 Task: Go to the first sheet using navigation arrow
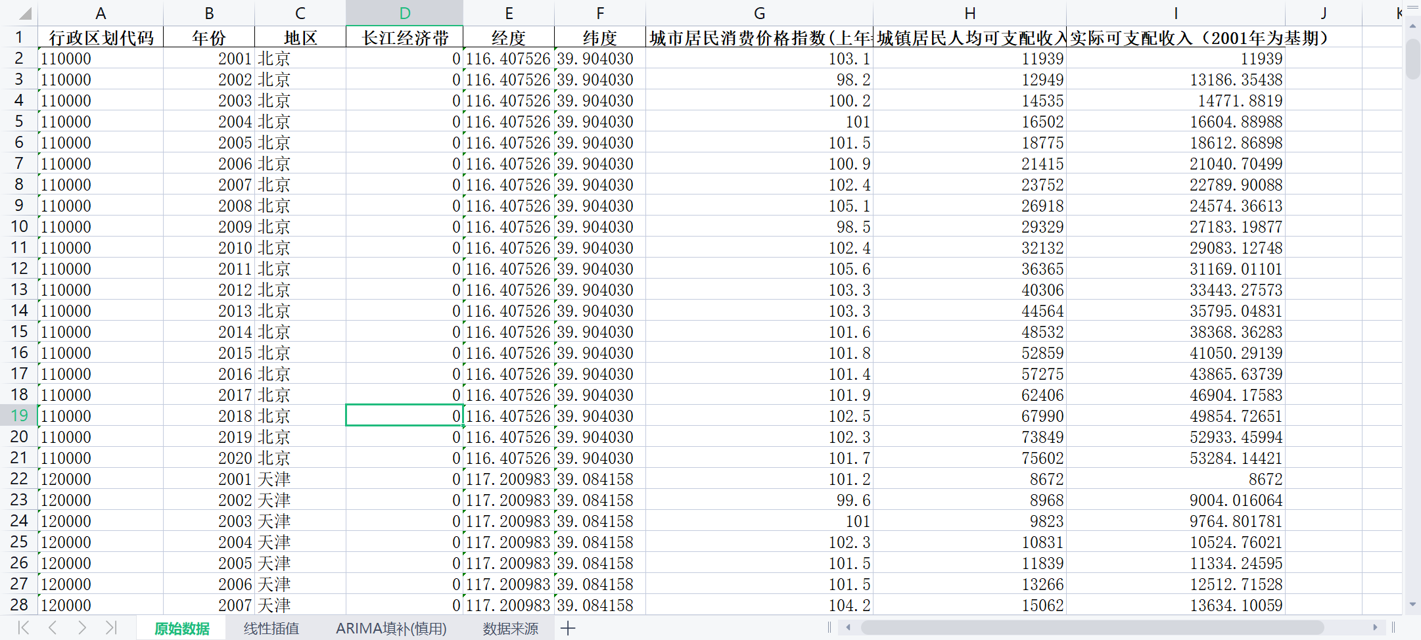pos(24,628)
